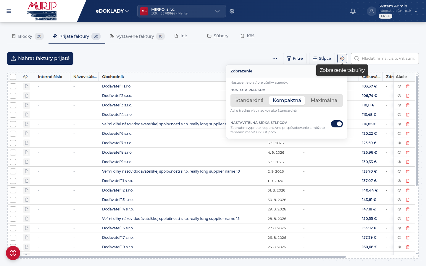
Task: View the Dodávateľ 17 s.r.o. invoice
Action: 399,238
